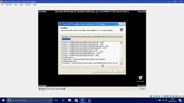Open the File menu in VirtualBox
Image resolution: width=184 pixels, height=103 pixels.
click(2, 5)
